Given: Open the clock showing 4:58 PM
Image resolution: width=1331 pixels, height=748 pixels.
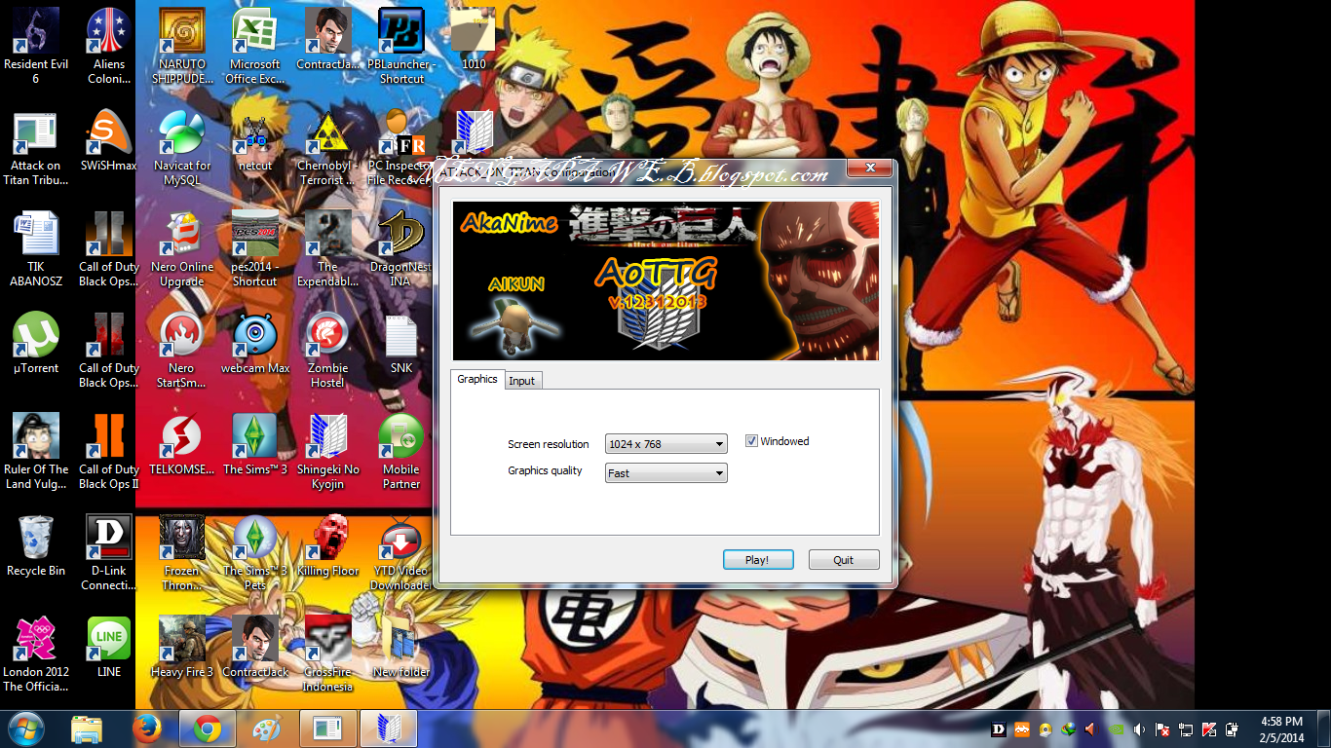Looking at the screenshot, I should [x=1281, y=729].
